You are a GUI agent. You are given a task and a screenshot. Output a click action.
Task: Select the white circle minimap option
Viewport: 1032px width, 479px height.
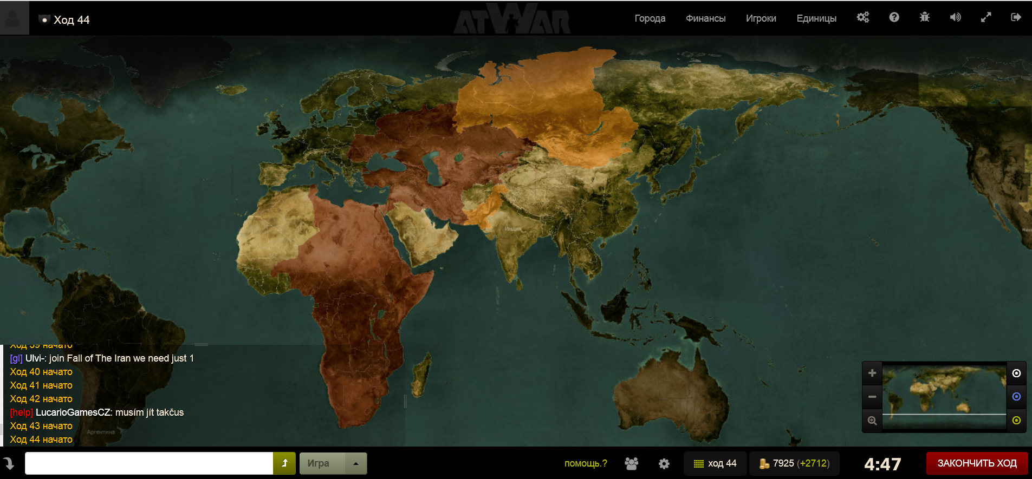coord(1016,373)
